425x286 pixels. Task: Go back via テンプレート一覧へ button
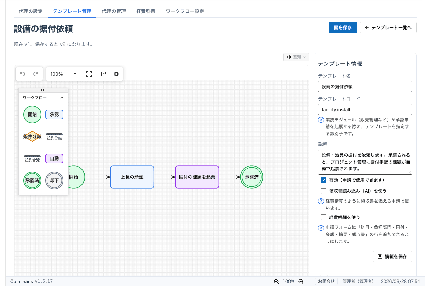[388, 28]
